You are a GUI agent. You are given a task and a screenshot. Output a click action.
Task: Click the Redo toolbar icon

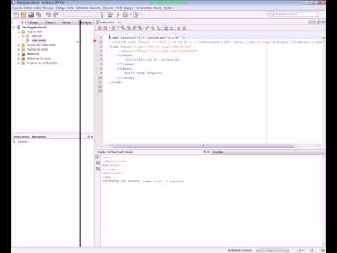click(x=55, y=15)
